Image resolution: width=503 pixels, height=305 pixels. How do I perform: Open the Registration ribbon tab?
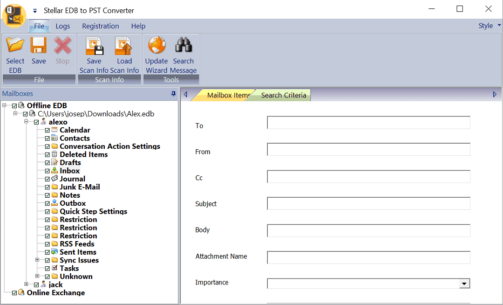click(x=101, y=26)
